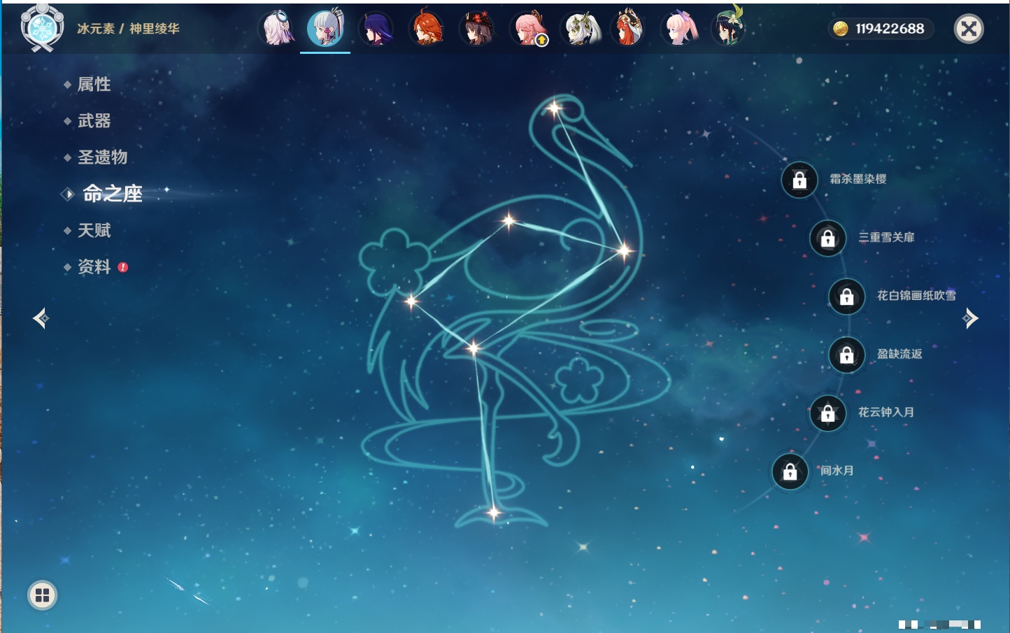This screenshot has height=633, width=1010.
Task: Go to next character with right arrow
Action: click(x=970, y=318)
